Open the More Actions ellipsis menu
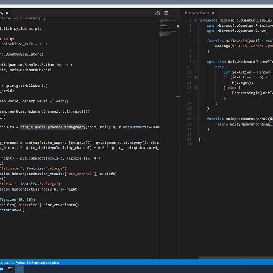The height and width of the screenshot is (273, 273). coord(175,13)
